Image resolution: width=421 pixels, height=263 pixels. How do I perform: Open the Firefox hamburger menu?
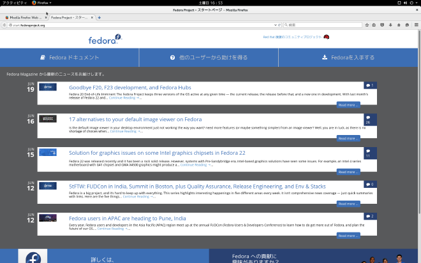coord(415,25)
